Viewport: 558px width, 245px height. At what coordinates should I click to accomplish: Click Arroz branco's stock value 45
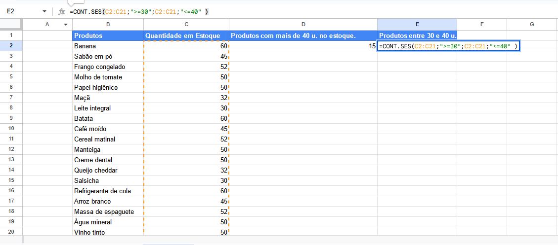tap(186, 201)
